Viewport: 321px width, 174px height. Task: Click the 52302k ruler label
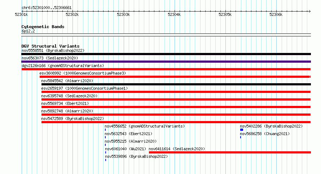[x=72, y=14]
